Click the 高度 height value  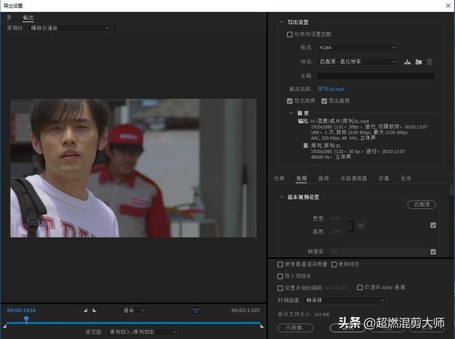335,232
